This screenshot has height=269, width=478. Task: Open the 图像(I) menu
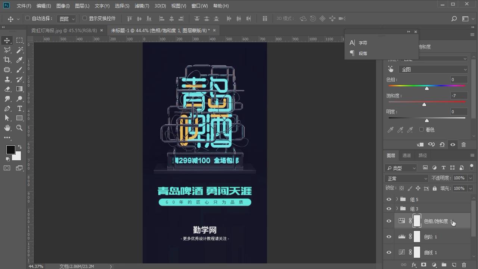pyautogui.click(x=63, y=6)
